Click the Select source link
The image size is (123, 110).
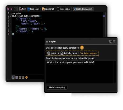pyautogui.click(x=88, y=53)
